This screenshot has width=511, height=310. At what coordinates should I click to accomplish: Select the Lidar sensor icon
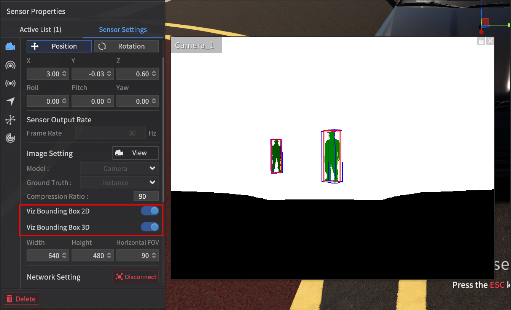tap(10, 65)
